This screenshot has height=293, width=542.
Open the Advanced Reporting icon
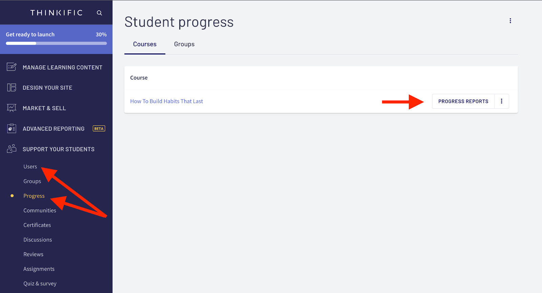click(12, 129)
